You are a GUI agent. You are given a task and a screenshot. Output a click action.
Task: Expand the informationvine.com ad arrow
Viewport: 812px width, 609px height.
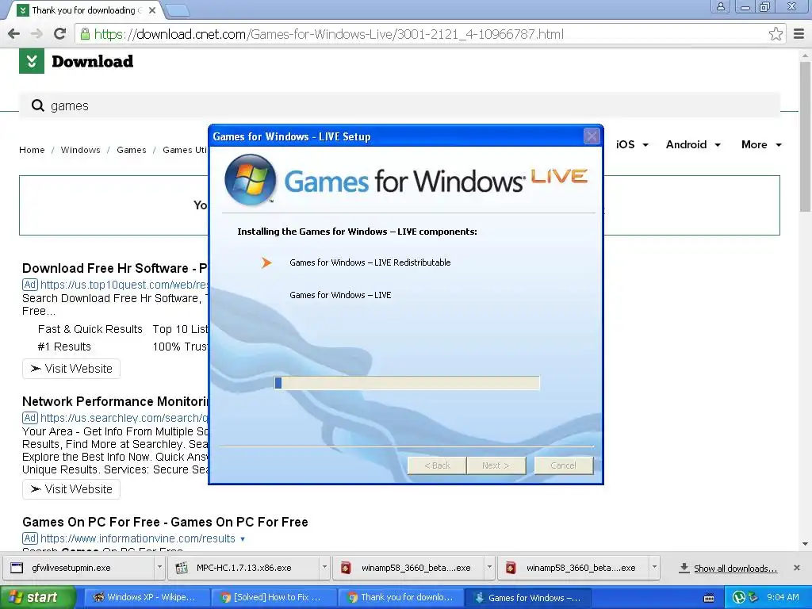(x=243, y=539)
